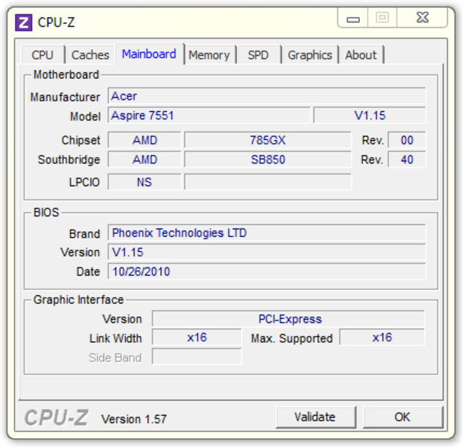Click the Chipset label
The image size is (462, 447).
tap(80, 140)
